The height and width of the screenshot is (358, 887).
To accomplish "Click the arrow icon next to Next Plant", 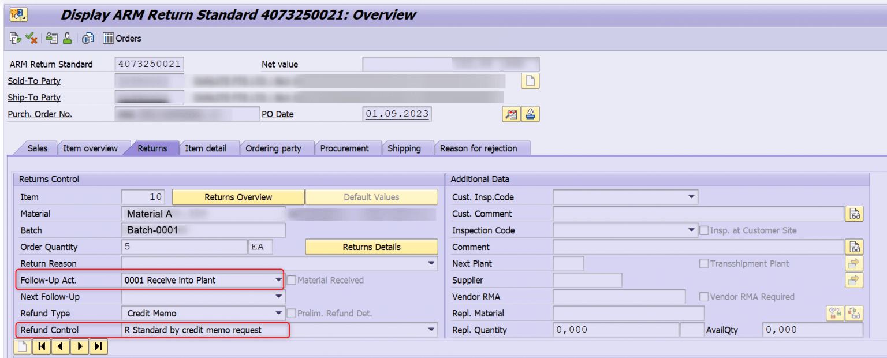I will 855,263.
